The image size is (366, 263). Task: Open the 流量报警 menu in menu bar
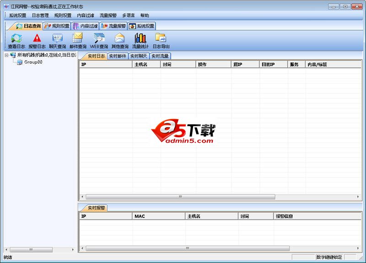(108, 16)
